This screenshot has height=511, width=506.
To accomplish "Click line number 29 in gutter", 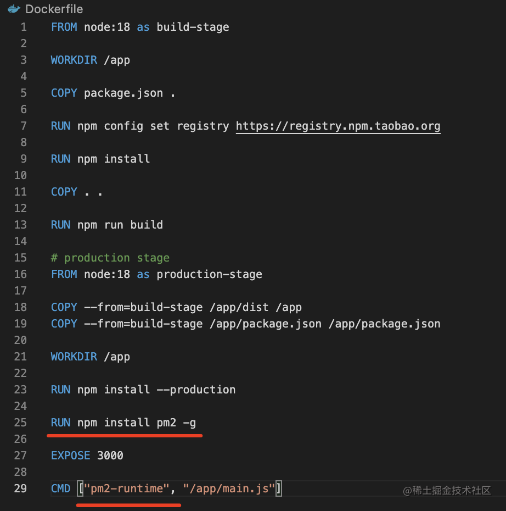I will (x=20, y=488).
